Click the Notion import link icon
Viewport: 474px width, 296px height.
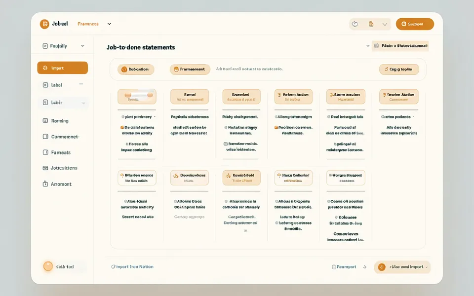tap(114, 267)
